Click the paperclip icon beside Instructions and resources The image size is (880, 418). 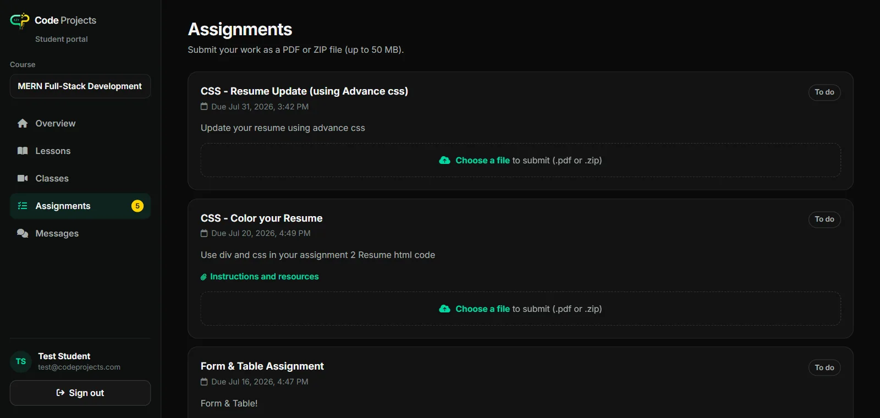coord(204,277)
